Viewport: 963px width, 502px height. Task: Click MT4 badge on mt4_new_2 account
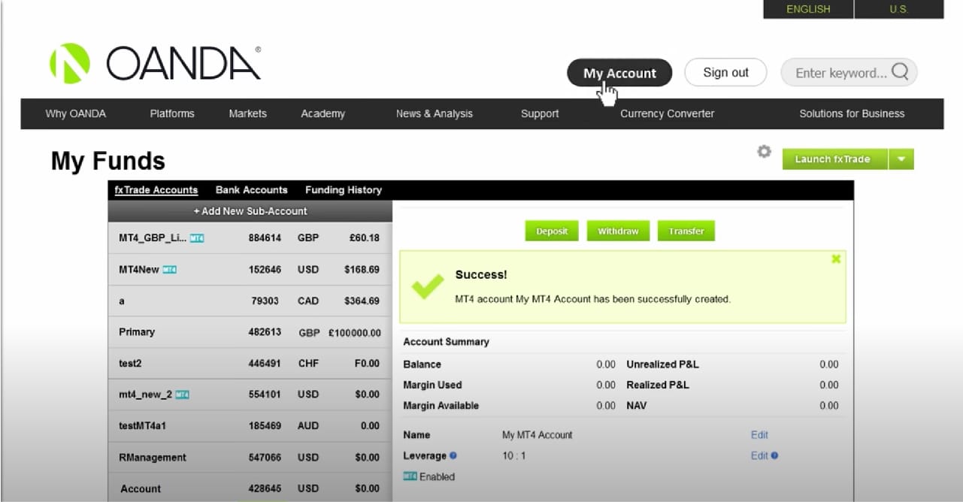point(182,395)
